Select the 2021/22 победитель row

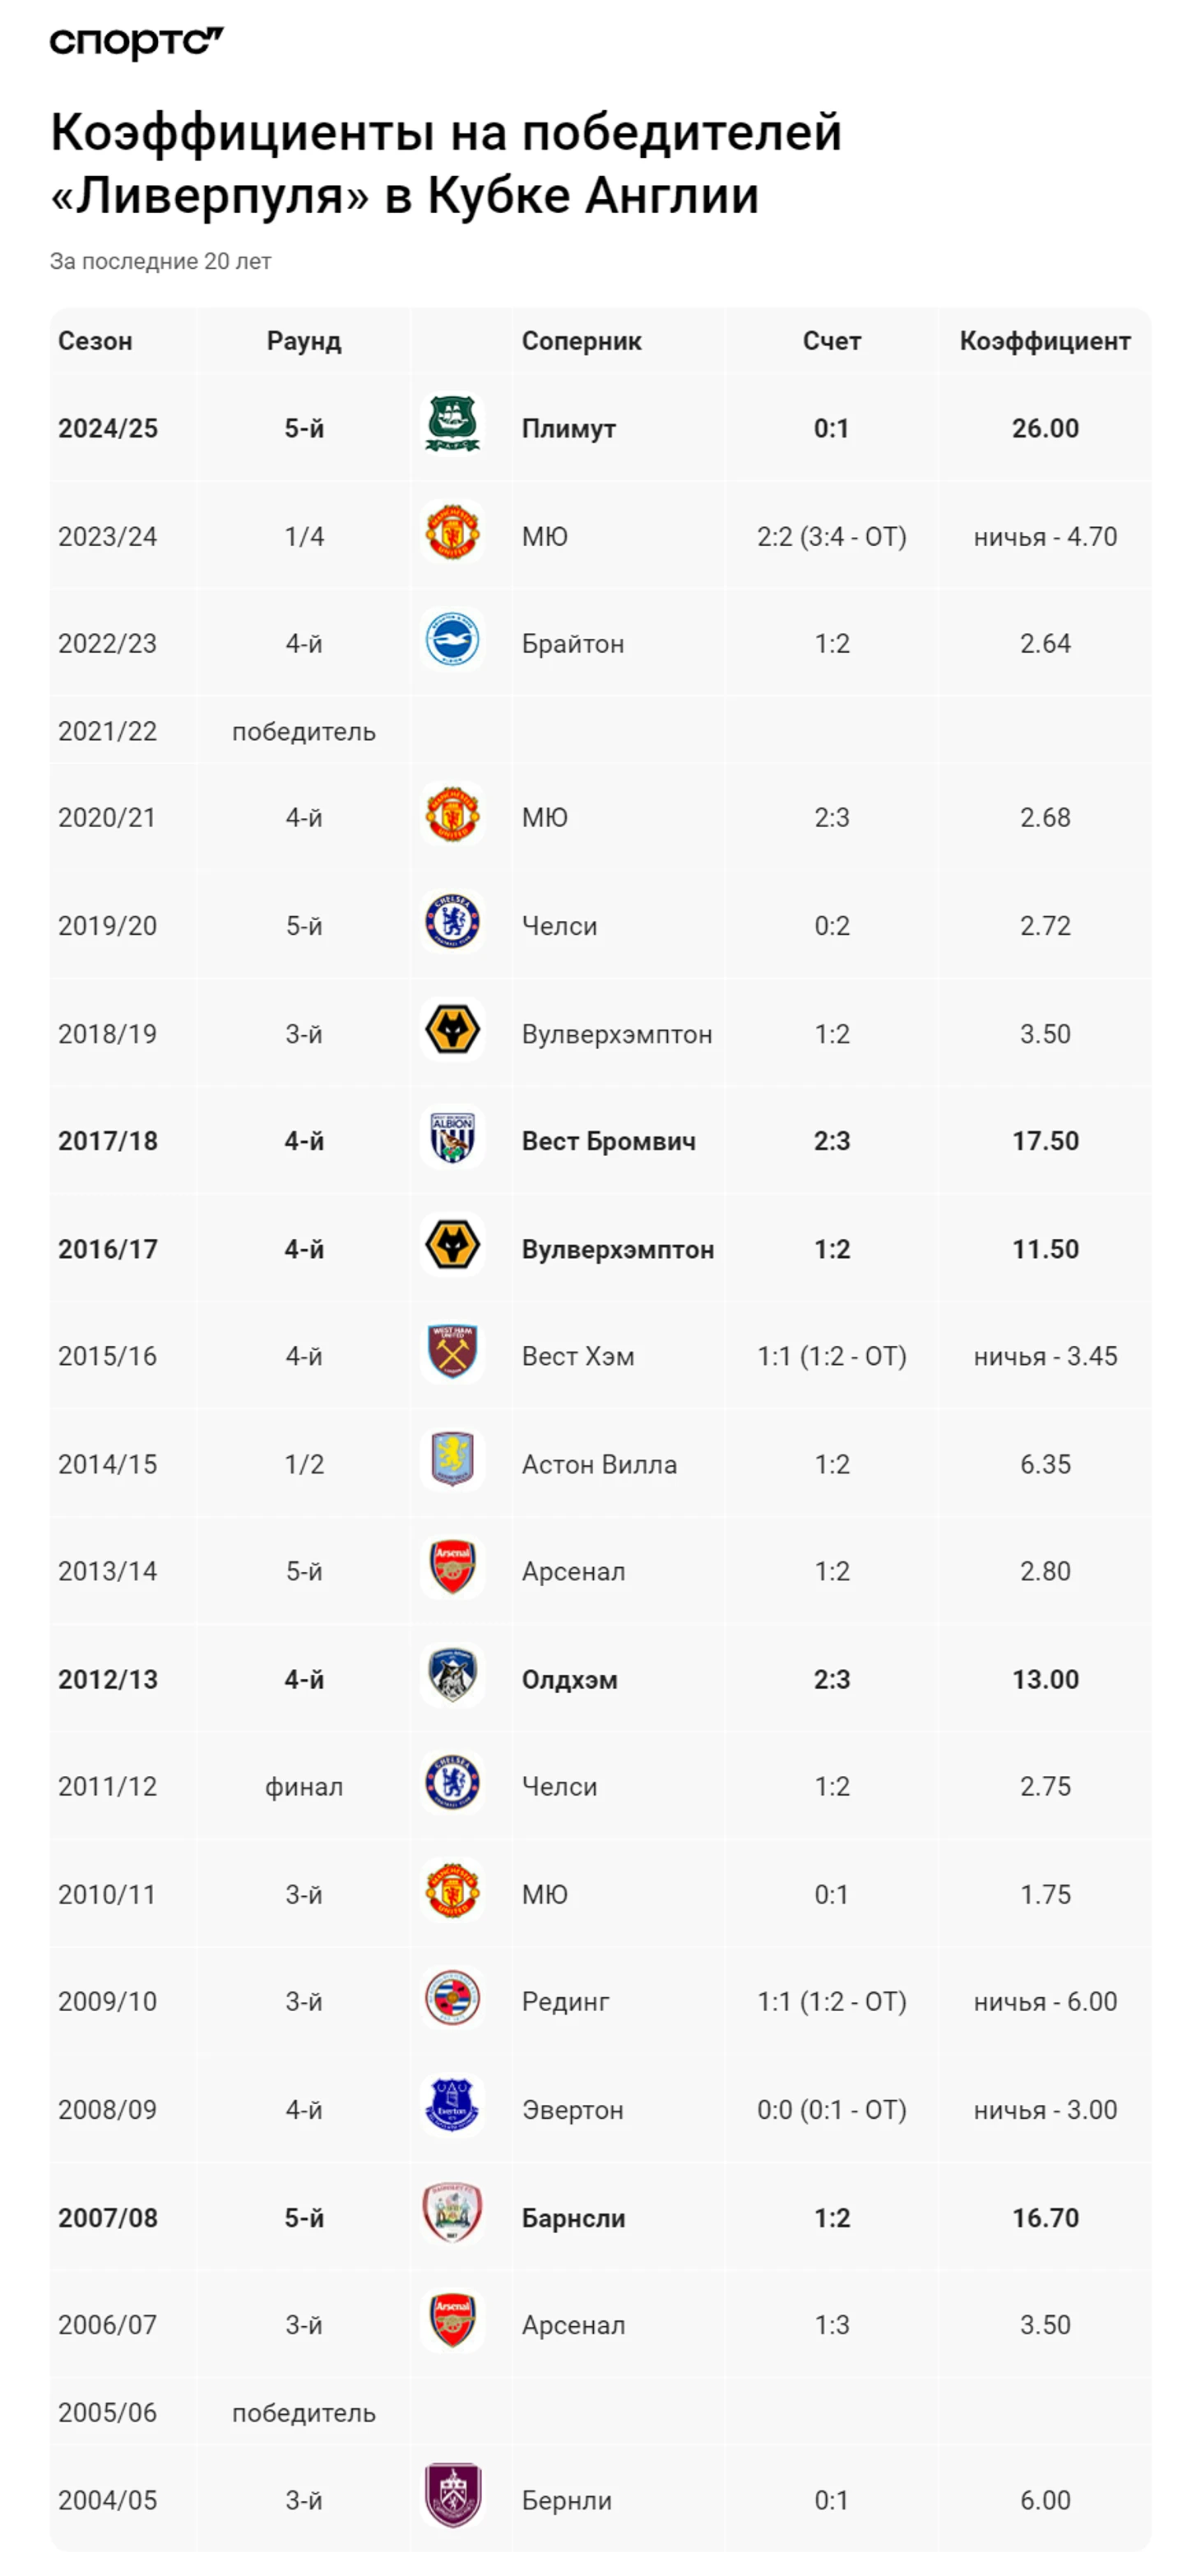[x=600, y=731]
